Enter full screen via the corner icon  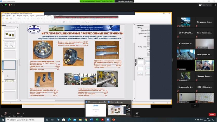(x=214, y=5)
